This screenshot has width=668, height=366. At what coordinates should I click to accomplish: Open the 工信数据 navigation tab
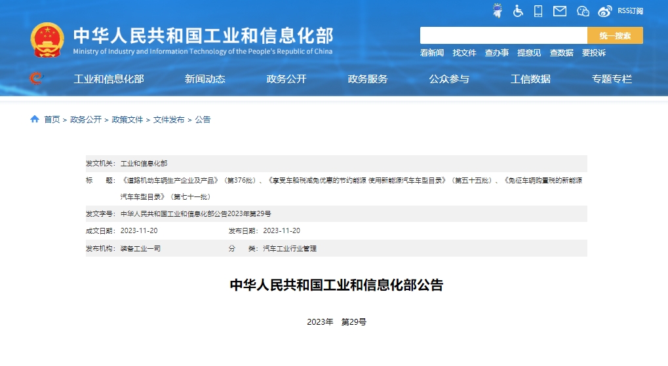coord(530,79)
